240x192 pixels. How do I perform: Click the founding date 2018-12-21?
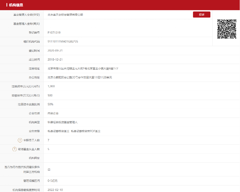(55, 59)
